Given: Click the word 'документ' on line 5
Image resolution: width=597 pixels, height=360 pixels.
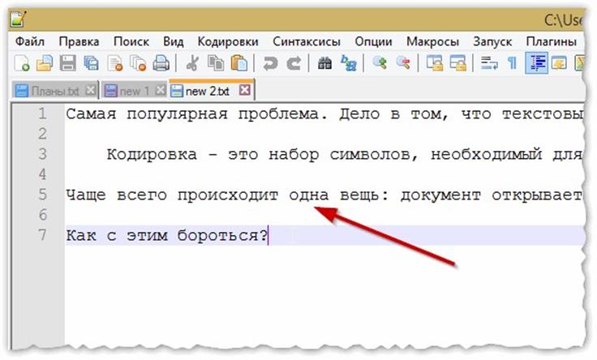Looking at the screenshot, I should [x=440, y=195].
